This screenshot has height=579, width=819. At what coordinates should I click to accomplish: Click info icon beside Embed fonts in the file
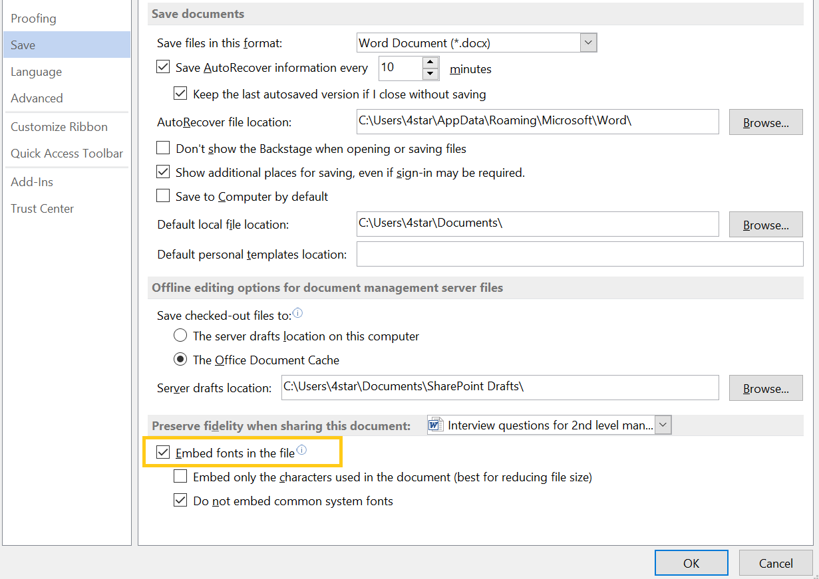click(301, 450)
